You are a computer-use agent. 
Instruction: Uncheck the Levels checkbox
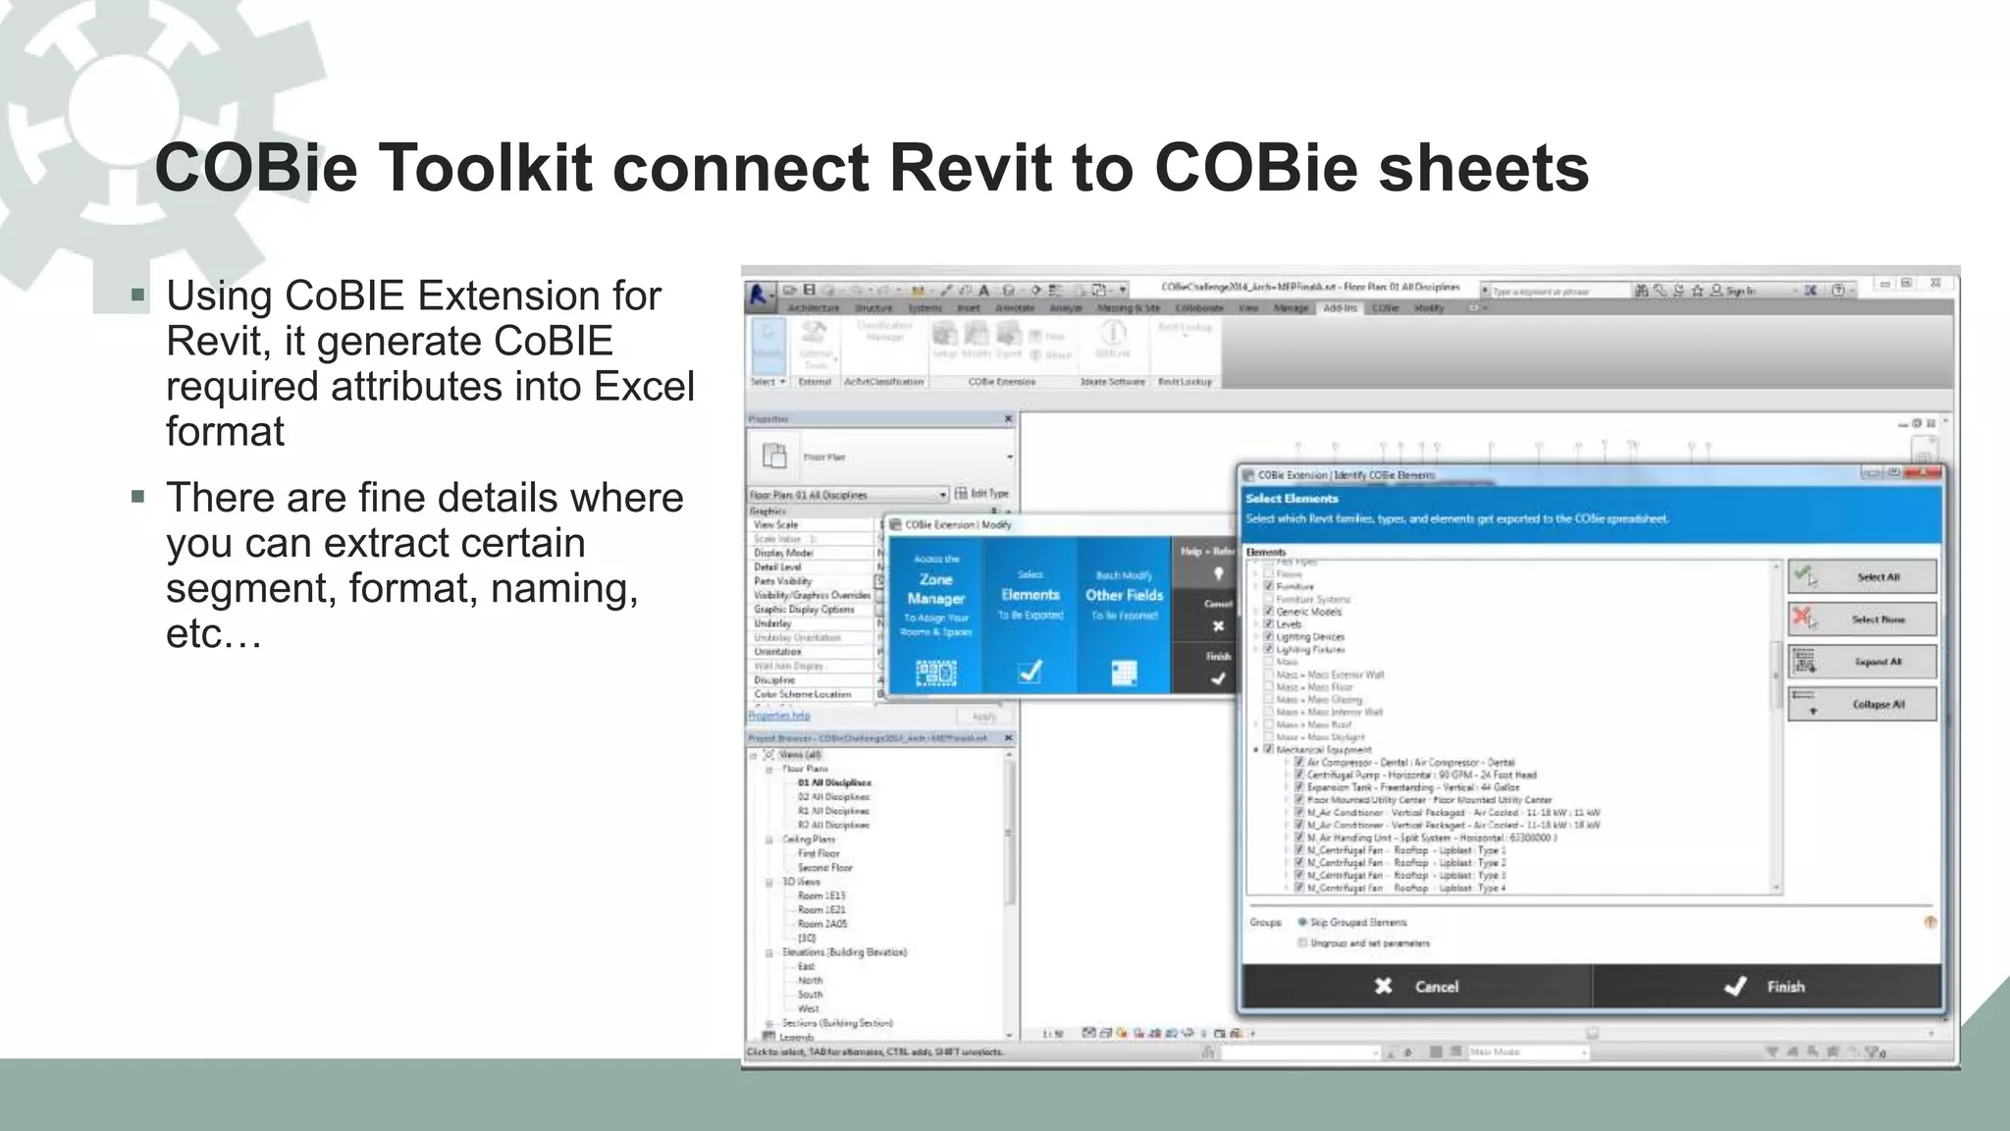click(1268, 623)
